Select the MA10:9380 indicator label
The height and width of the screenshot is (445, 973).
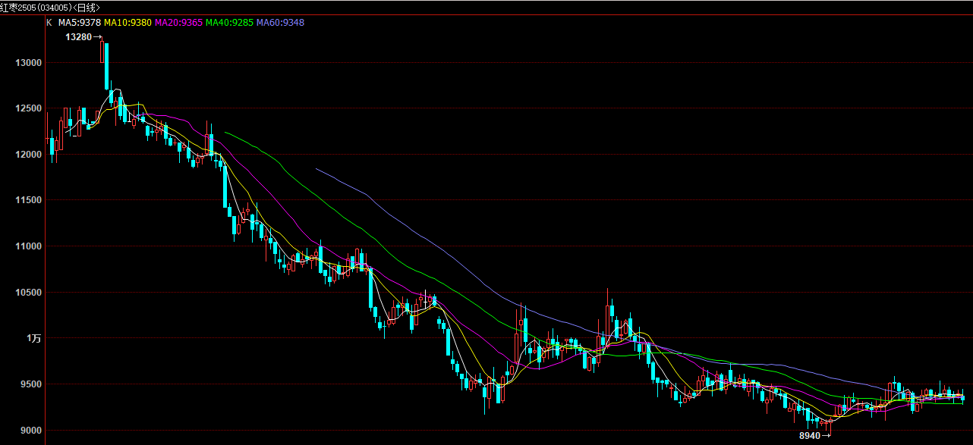coord(128,23)
